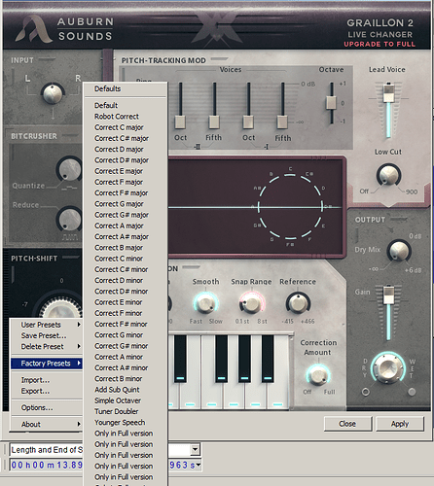This screenshot has width=434, height=486.
Task: Expand the About submenu
Action: pyautogui.click(x=47, y=424)
